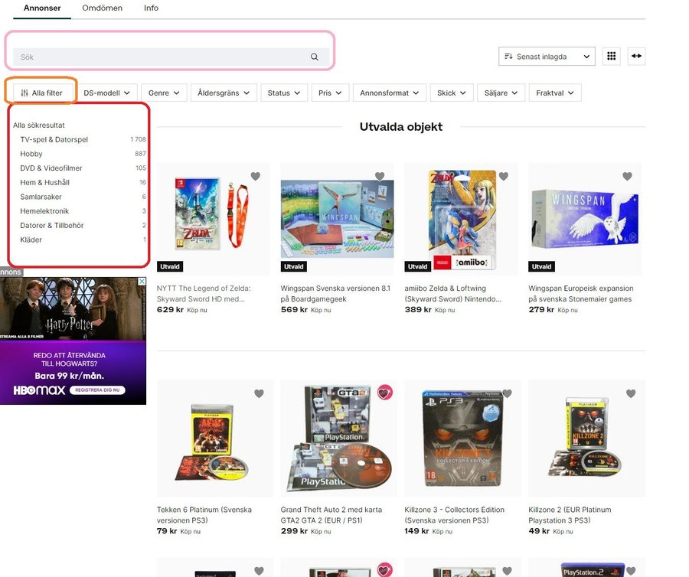Screen dimensions: 689x577
Task: Open the Genre filter dropdown
Action: (164, 93)
